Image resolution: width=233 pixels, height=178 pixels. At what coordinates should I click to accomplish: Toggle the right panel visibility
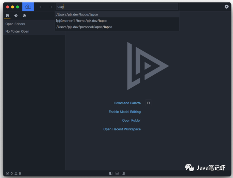coord(123,173)
